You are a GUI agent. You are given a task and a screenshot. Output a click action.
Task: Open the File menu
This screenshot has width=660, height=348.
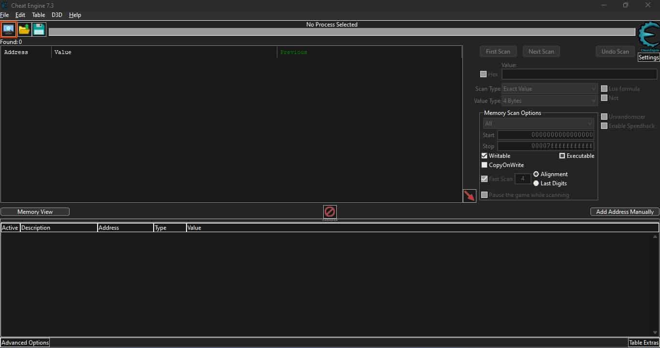[x=4, y=15]
